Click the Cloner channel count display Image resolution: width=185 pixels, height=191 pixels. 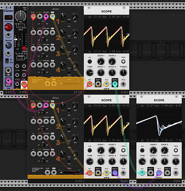click(x=8, y=17)
